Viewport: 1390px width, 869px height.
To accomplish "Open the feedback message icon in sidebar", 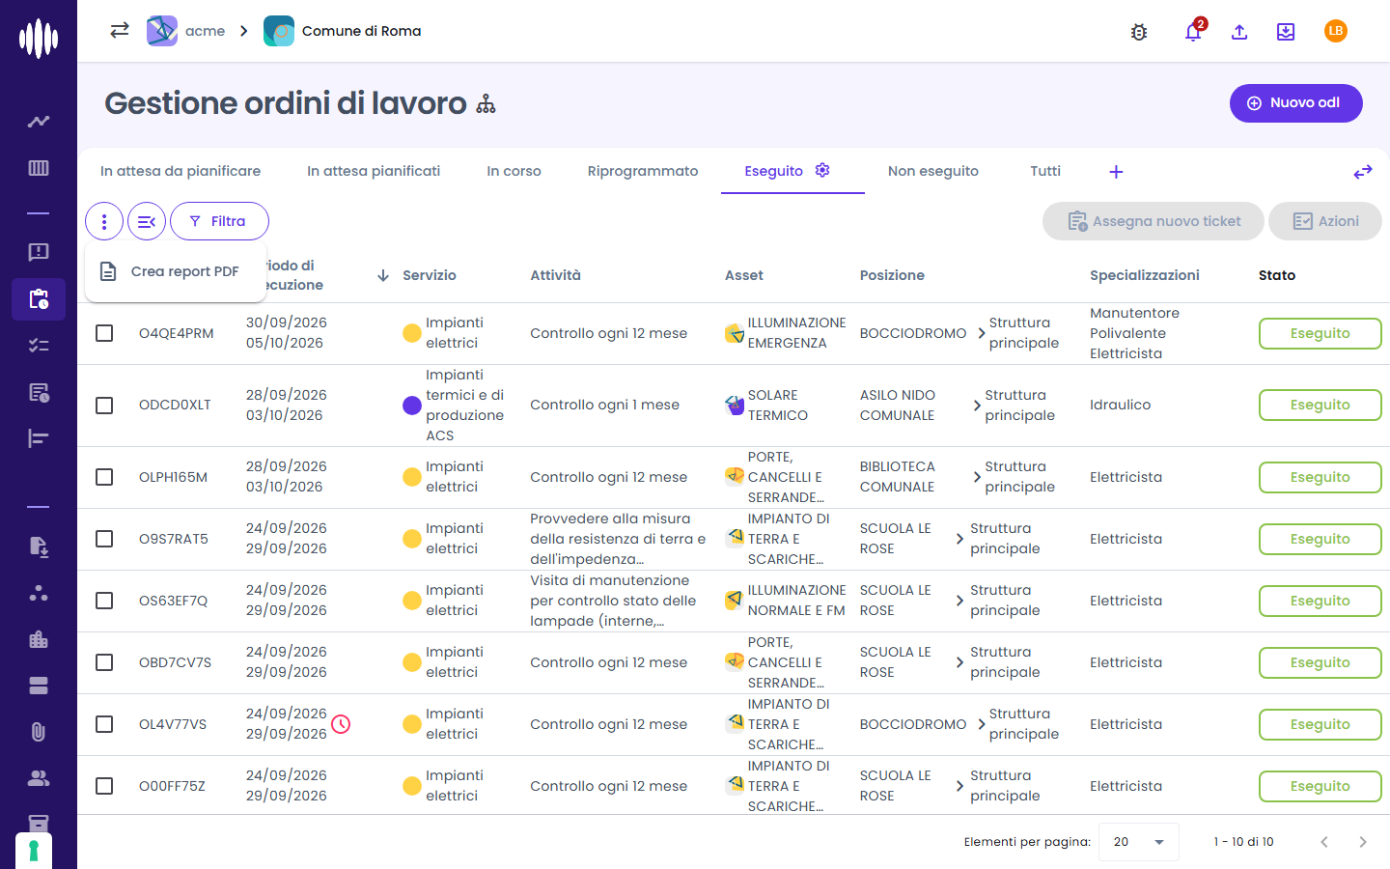I will [x=39, y=252].
